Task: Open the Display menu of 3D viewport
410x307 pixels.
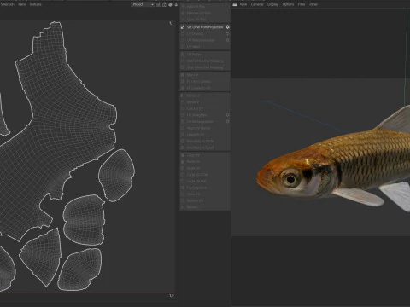Action: click(x=272, y=4)
